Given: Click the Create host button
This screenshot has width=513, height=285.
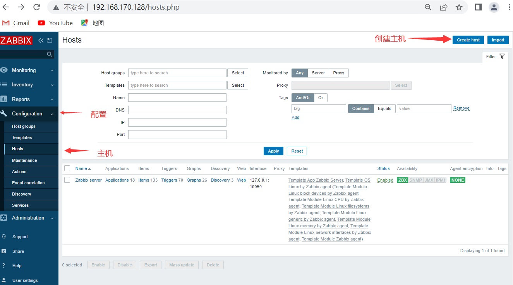Looking at the screenshot, I should [x=468, y=40].
